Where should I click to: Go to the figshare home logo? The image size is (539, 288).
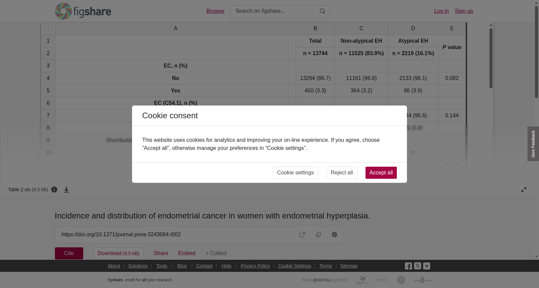[x=83, y=11]
